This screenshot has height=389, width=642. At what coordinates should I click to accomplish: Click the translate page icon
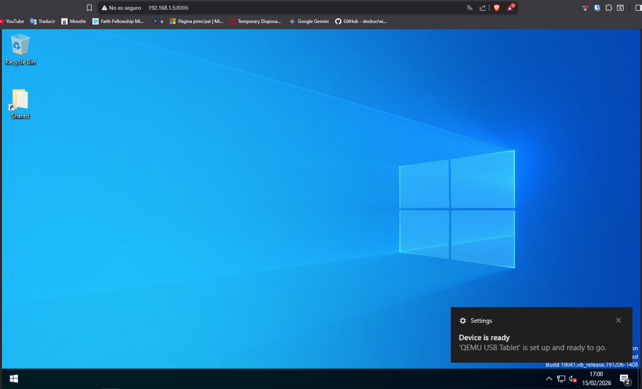470,7
